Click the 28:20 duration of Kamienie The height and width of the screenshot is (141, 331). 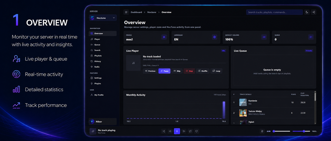pyautogui.click(x=303, y=103)
